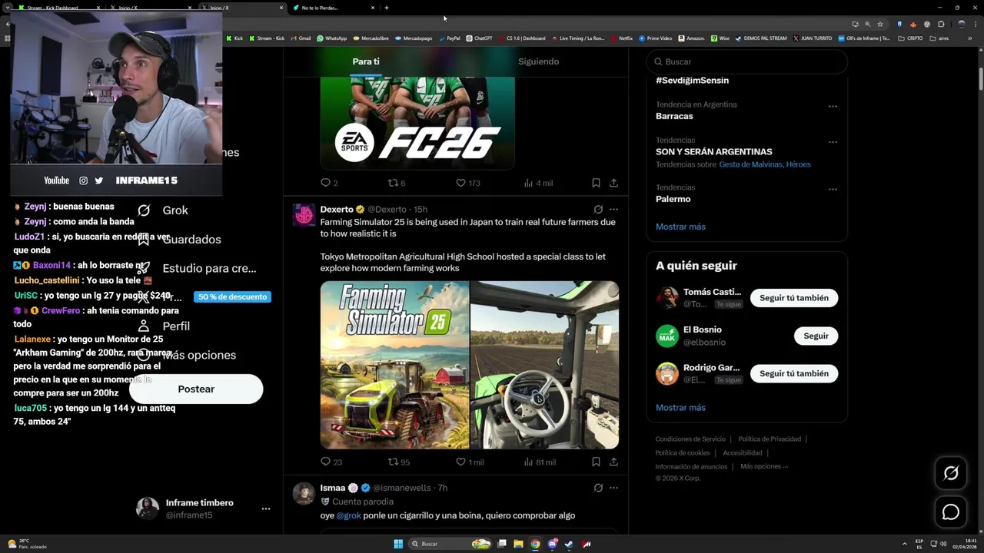The height and width of the screenshot is (553, 984).
Task: Open options for Palermo trend
Action: (x=833, y=190)
